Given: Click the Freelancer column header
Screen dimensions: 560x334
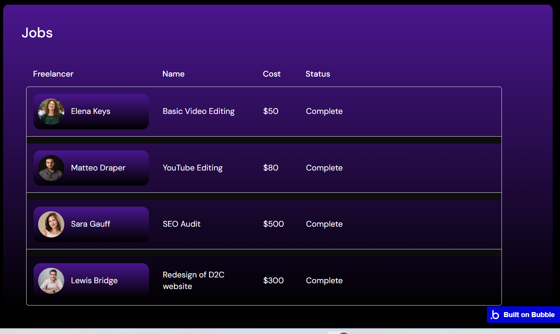Looking at the screenshot, I should (x=53, y=74).
